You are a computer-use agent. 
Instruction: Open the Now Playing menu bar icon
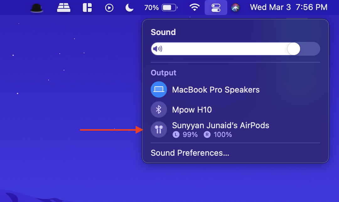[109, 8]
